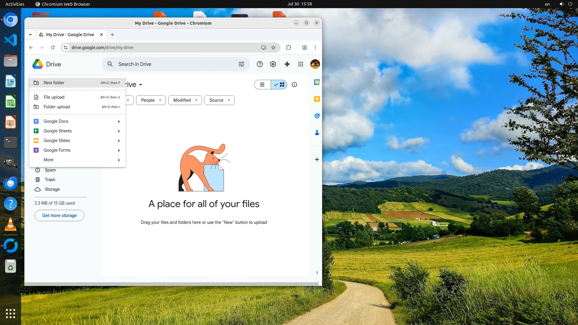
Task: Open Gemini sparkle icon in Drive header
Action: click(287, 64)
